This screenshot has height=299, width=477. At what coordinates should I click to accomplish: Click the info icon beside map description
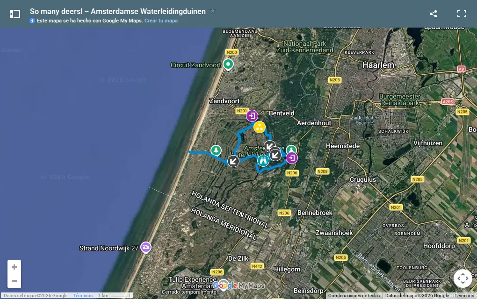32,21
